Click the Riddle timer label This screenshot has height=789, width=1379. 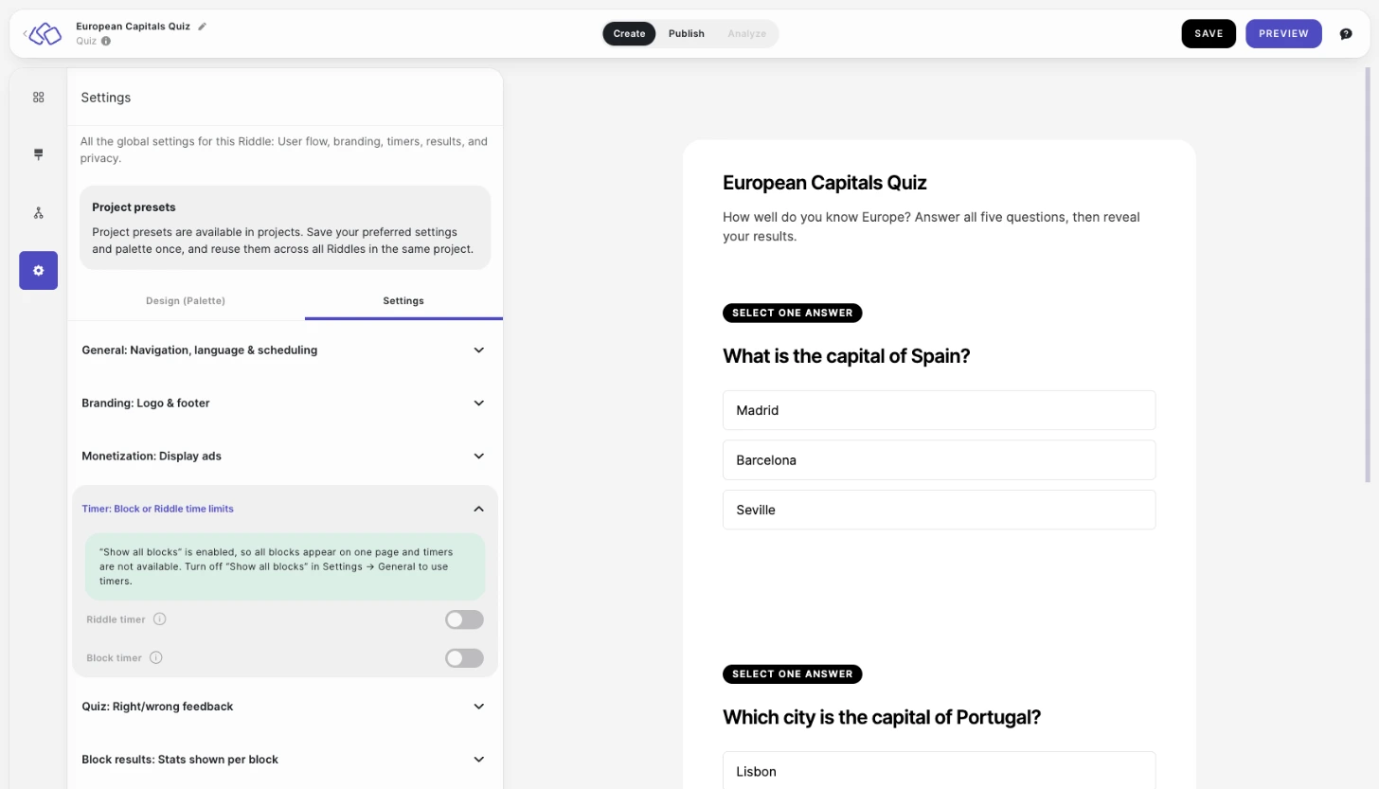pyautogui.click(x=116, y=619)
